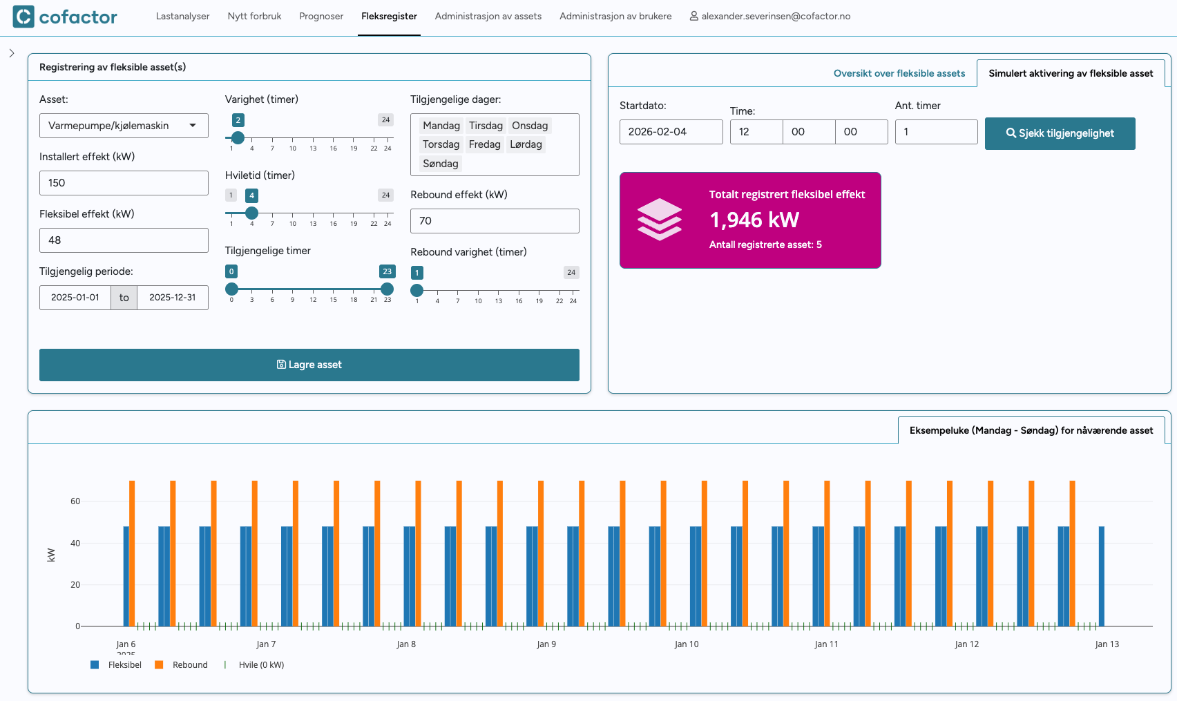Open Administrasjon av brukere page

[615, 17]
